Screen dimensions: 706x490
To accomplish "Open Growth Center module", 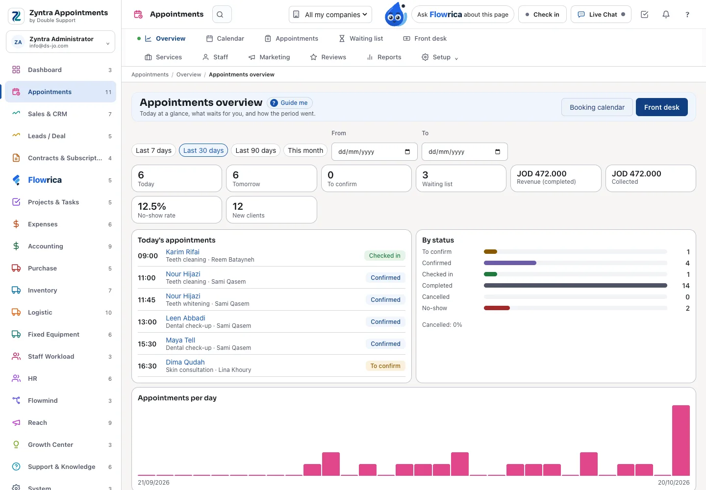I will [61, 445].
